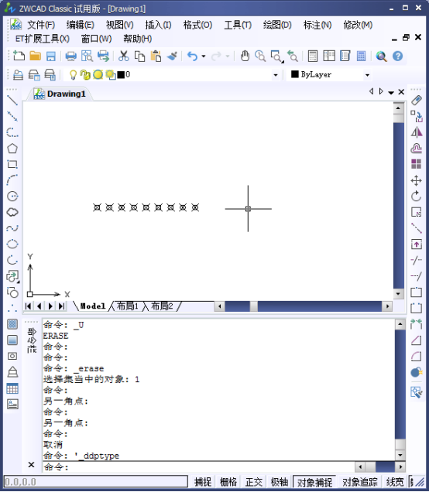Open the ET扩展工具(X) menu
429x492 pixels.
(43, 39)
